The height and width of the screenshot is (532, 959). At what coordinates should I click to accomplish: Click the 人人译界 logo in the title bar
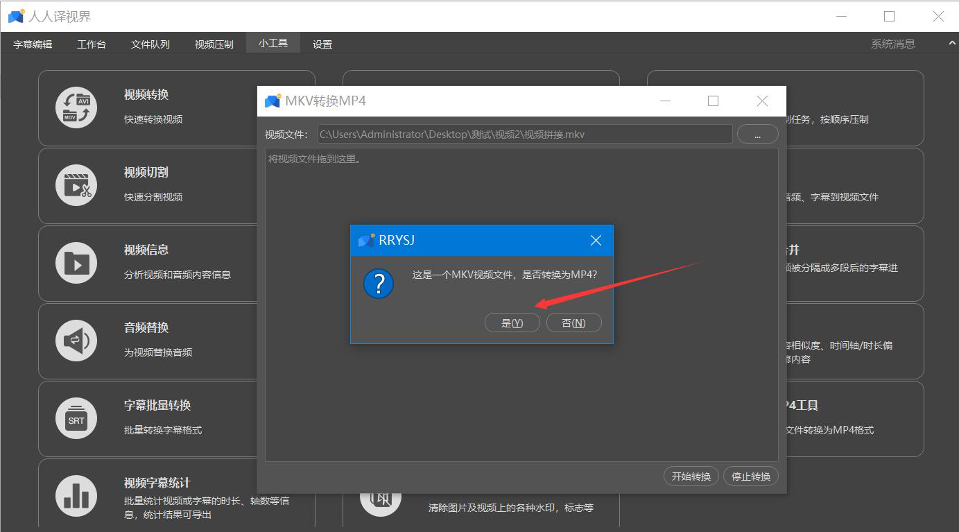point(15,15)
